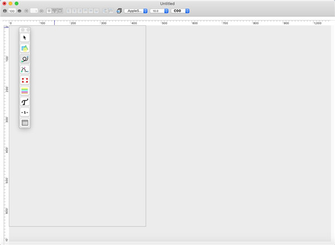Image resolution: width=335 pixels, height=245 pixels.
Task: Click the rainbow color lines tool
Action: (25, 90)
